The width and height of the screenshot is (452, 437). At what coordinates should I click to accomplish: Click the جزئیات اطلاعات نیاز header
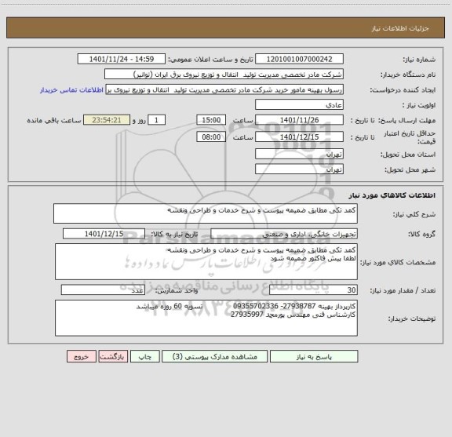(x=400, y=28)
